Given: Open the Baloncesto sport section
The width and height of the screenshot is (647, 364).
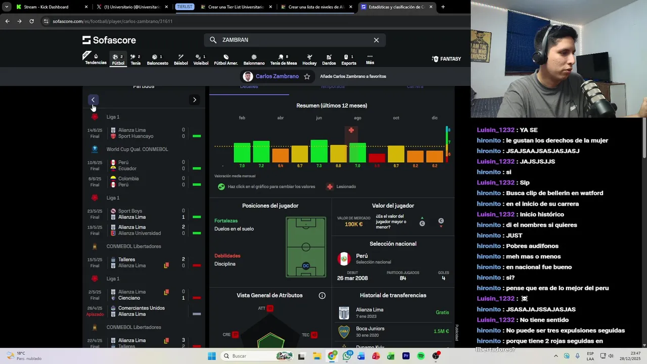Looking at the screenshot, I should (x=158, y=59).
